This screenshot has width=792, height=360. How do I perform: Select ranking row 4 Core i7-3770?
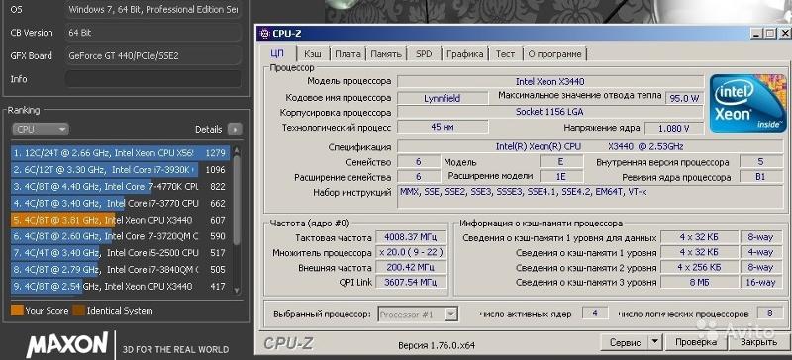[x=121, y=203]
